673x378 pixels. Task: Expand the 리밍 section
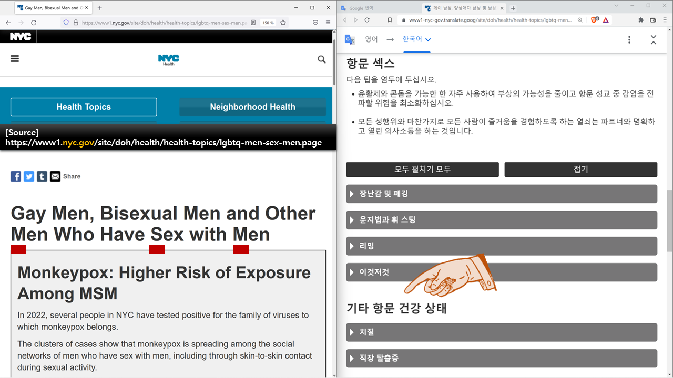click(x=502, y=246)
